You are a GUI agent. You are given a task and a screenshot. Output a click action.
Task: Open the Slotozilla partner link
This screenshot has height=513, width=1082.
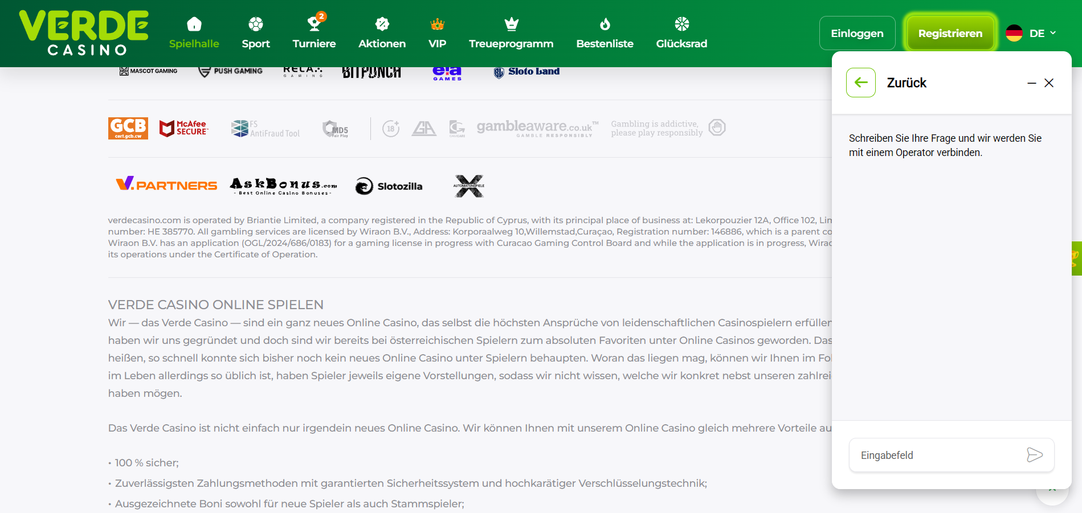coord(389,186)
